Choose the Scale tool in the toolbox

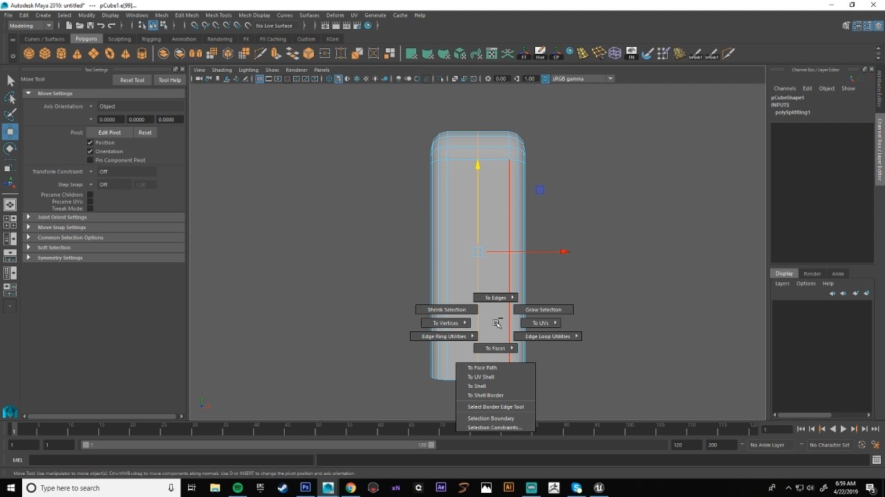pos(10,167)
